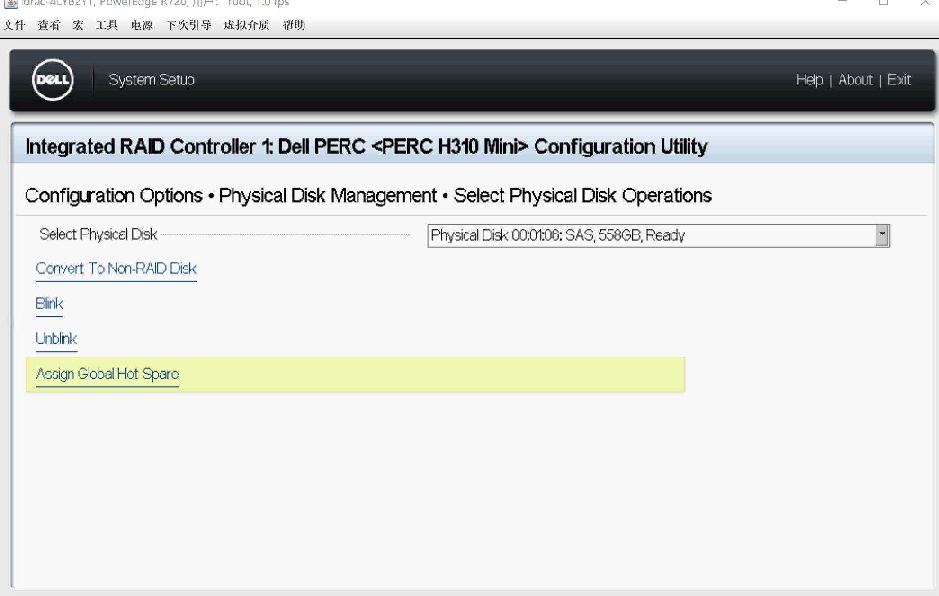Open Help in System Setup header
Image resolution: width=939 pixels, height=596 pixels.
pos(809,80)
